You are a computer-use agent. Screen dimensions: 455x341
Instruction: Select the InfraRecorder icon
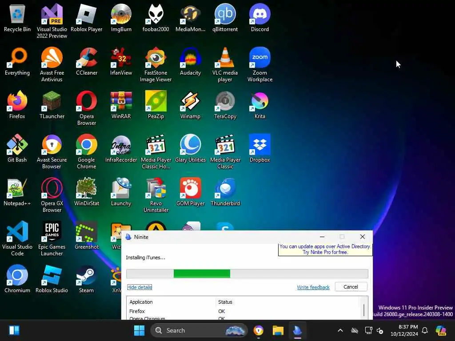coord(121,148)
